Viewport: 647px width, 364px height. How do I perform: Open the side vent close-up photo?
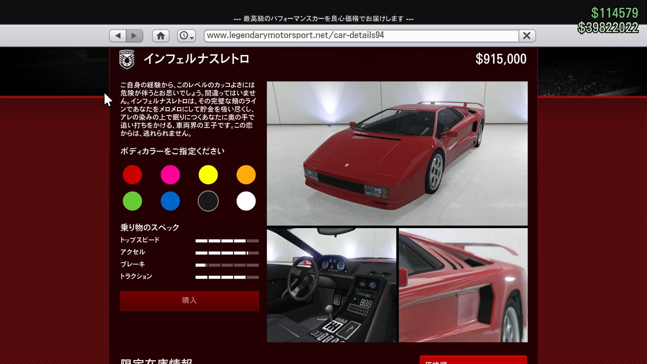point(463,285)
